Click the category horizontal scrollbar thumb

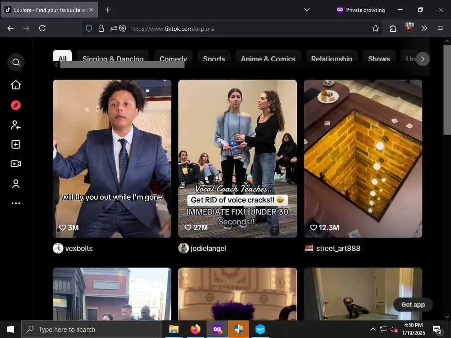click(122, 65)
